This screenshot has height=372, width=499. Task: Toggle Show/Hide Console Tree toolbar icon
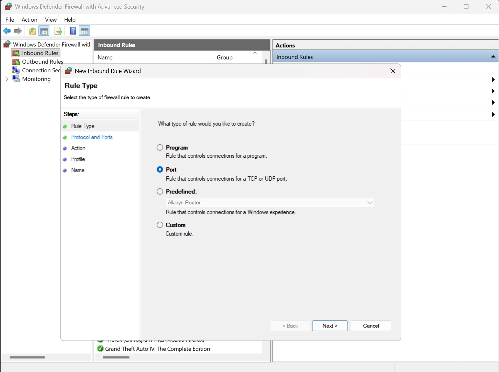coord(44,31)
